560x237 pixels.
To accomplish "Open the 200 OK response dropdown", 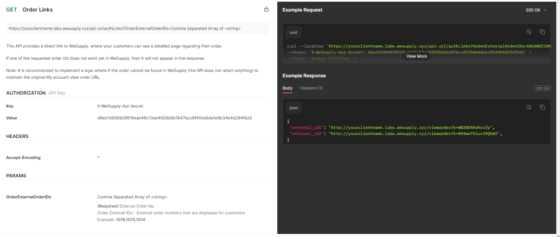I will pyautogui.click(x=536, y=10).
